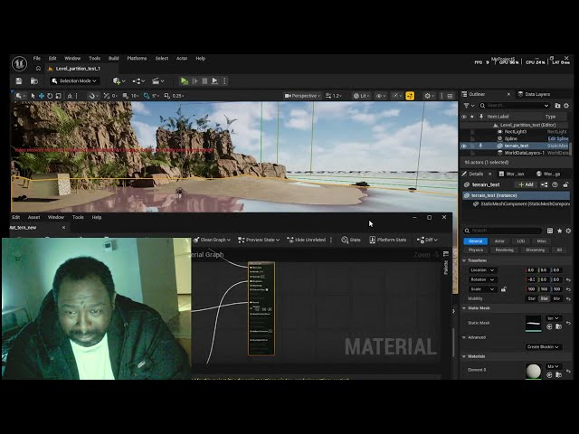Open Asset menu in Material editor window
The width and height of the screenshot is (579, 434).
pos(34,217)
